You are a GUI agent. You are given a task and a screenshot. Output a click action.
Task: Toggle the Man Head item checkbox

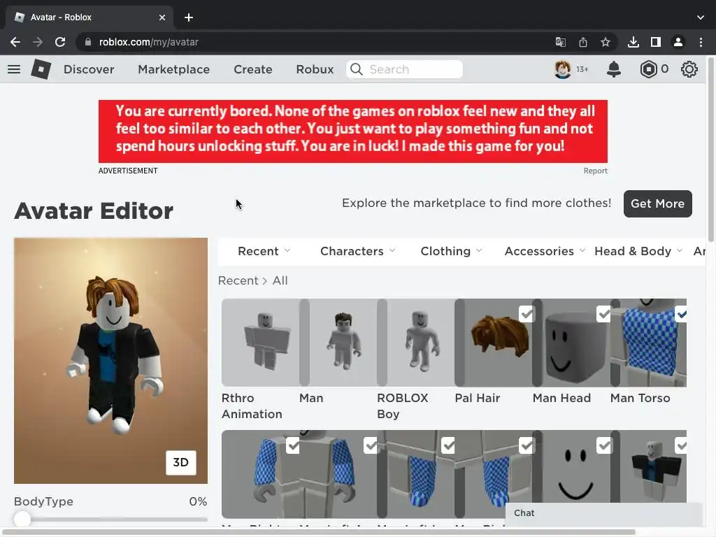(604, 314)
